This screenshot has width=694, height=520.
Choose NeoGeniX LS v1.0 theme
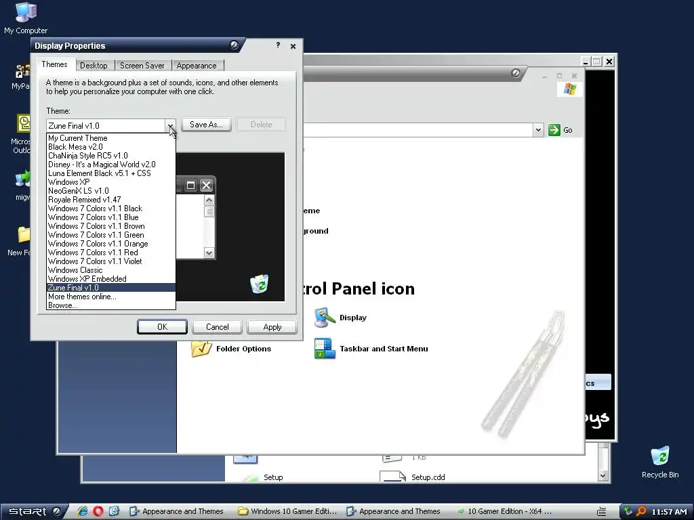(111, 191)
